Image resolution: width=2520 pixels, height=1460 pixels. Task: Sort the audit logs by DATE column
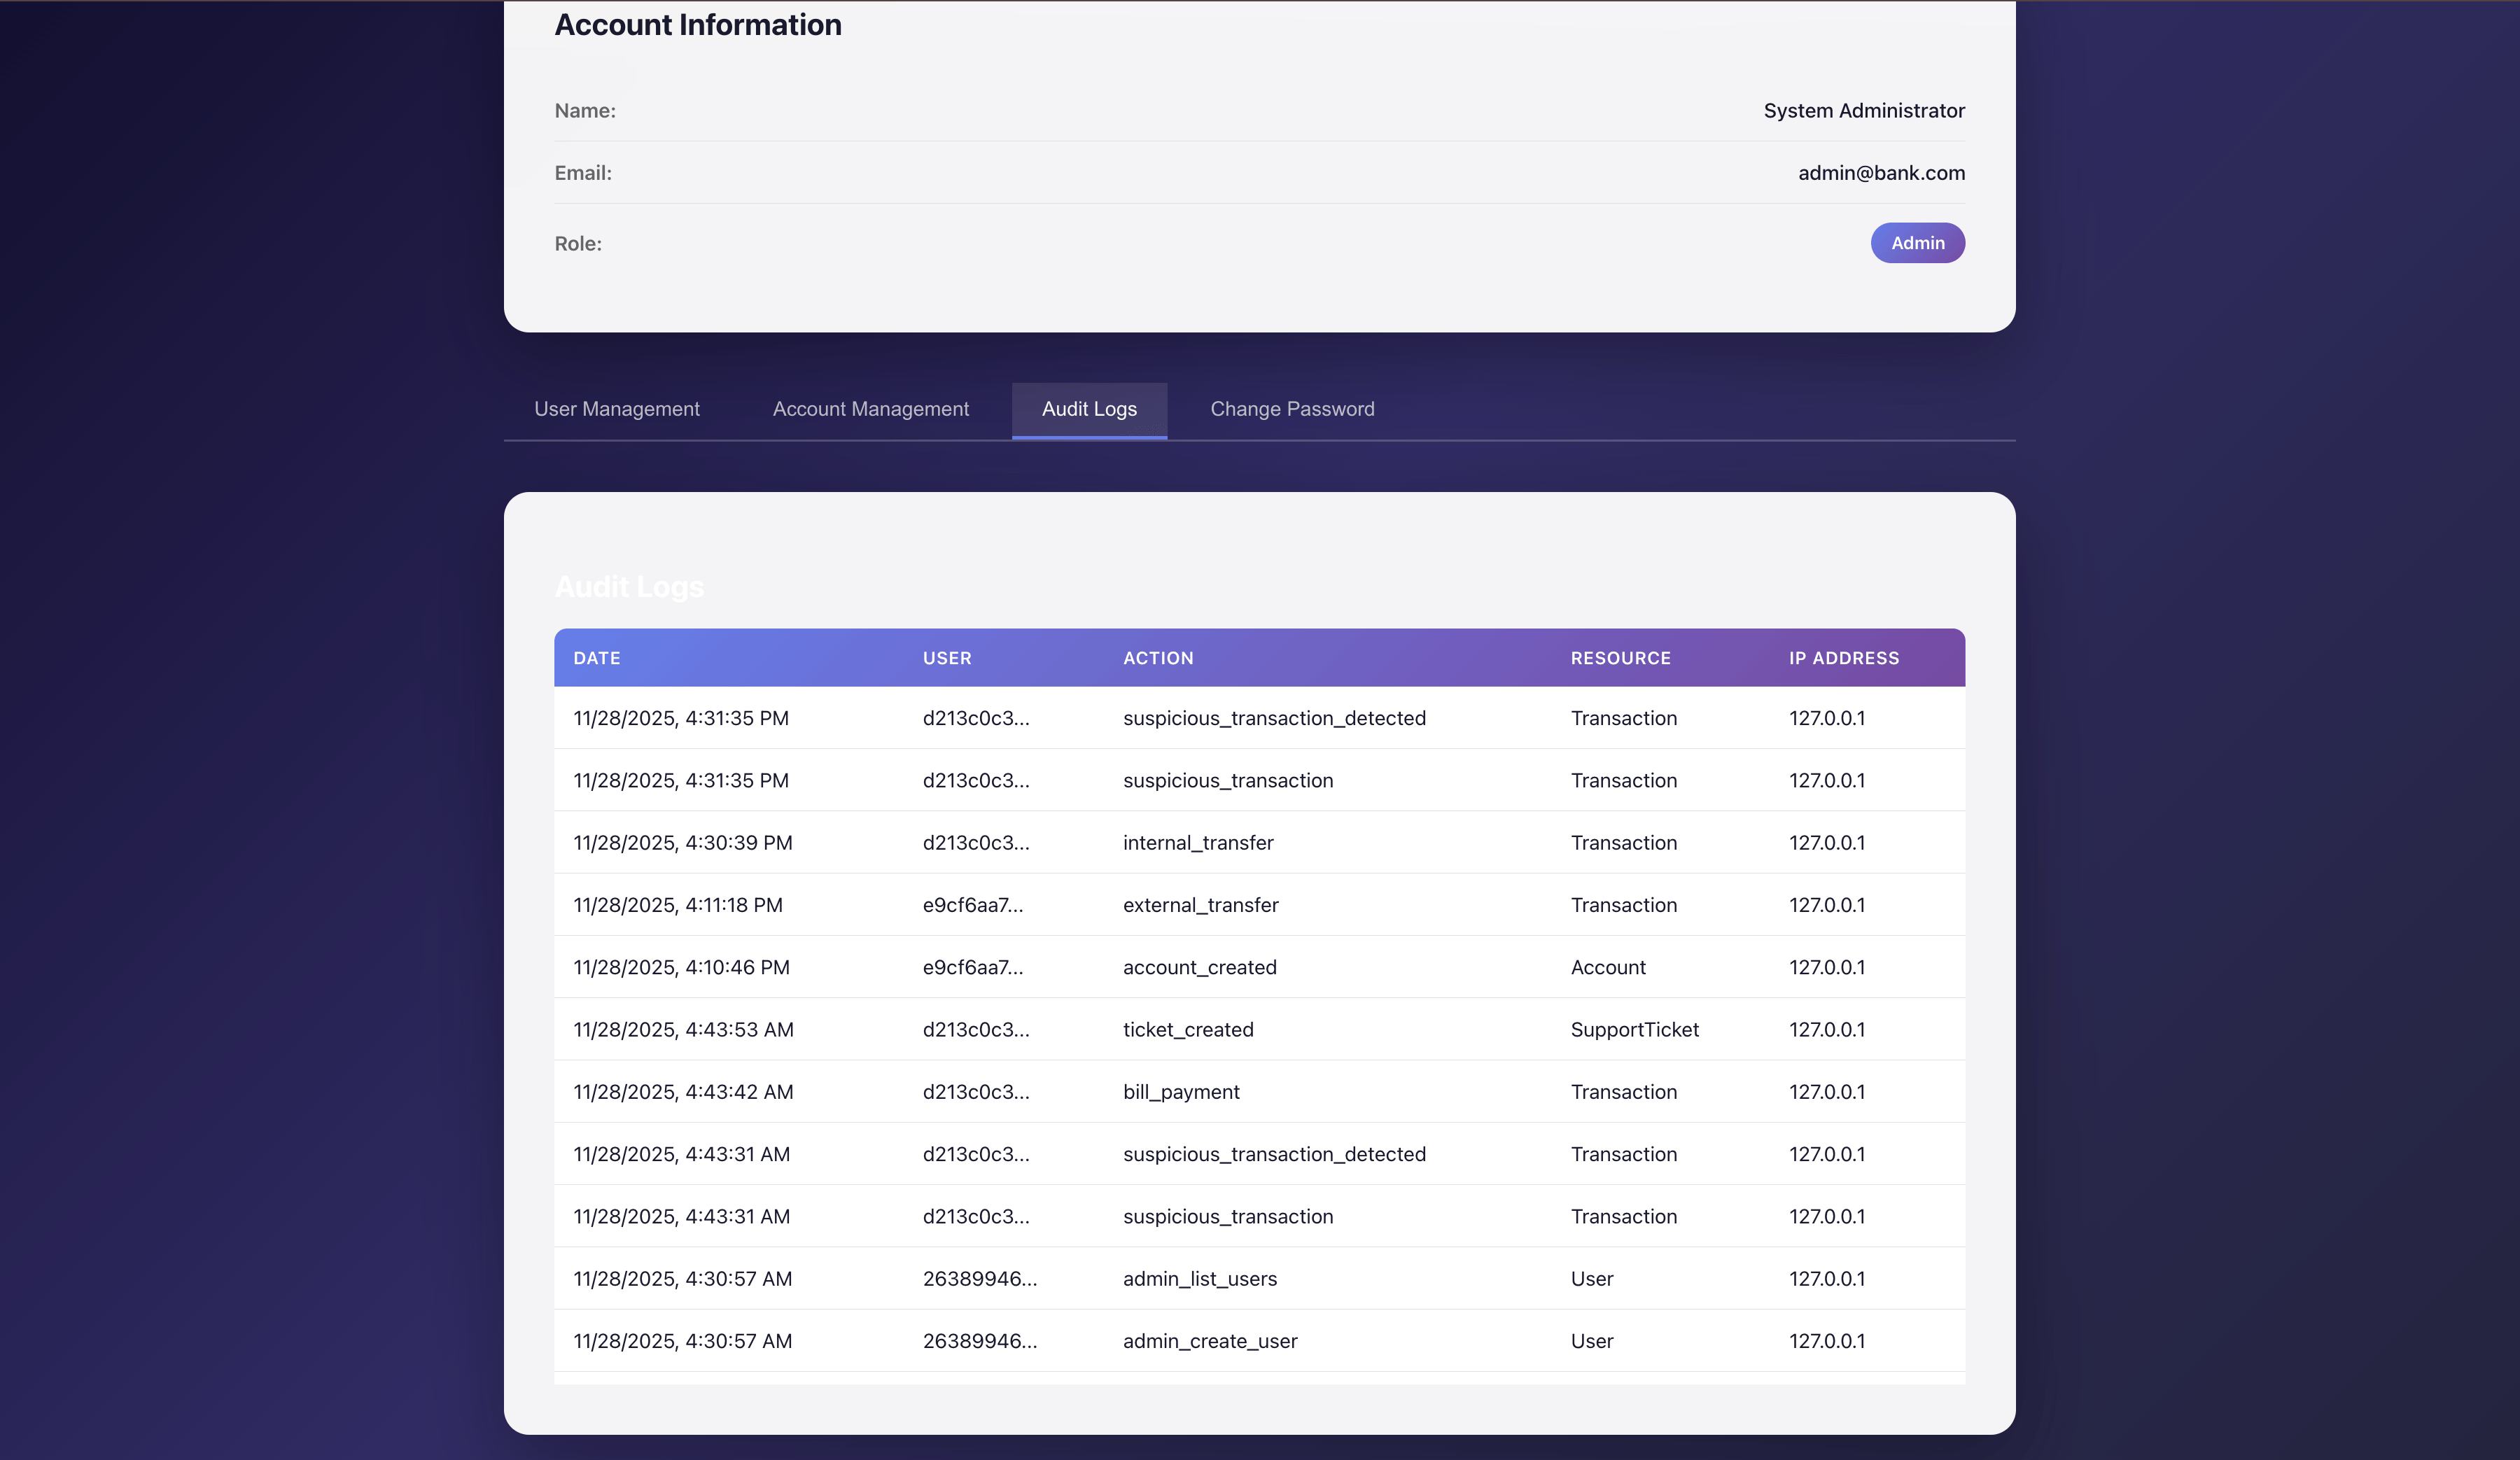(597, 658)
